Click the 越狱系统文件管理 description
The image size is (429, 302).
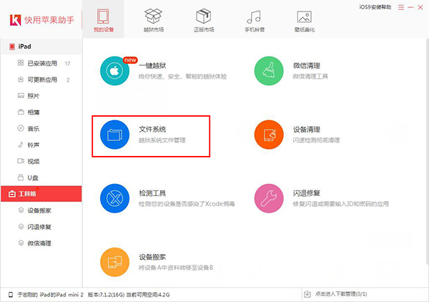[162, 140]
